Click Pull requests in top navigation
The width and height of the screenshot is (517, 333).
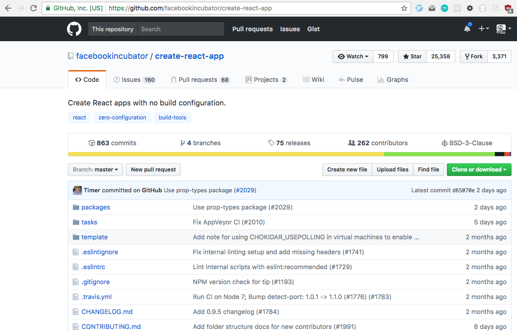click(253, 29)
